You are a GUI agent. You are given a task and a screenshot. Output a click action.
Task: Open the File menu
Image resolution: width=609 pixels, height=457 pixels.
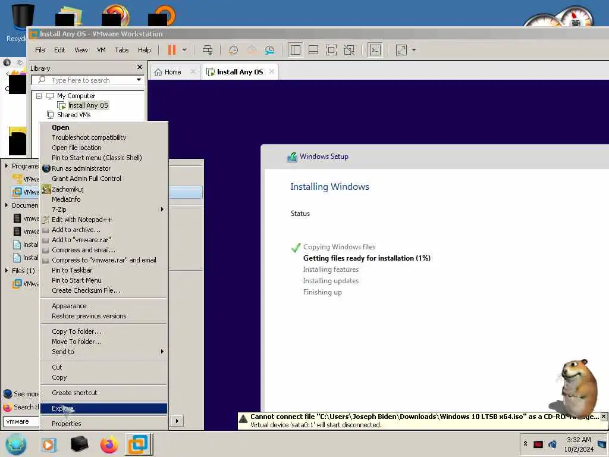point(40,50)
